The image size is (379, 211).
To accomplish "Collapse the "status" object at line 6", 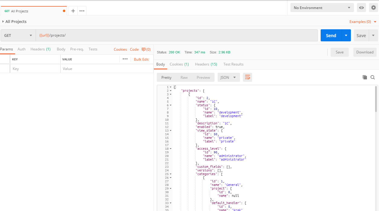I will point(170,105).
